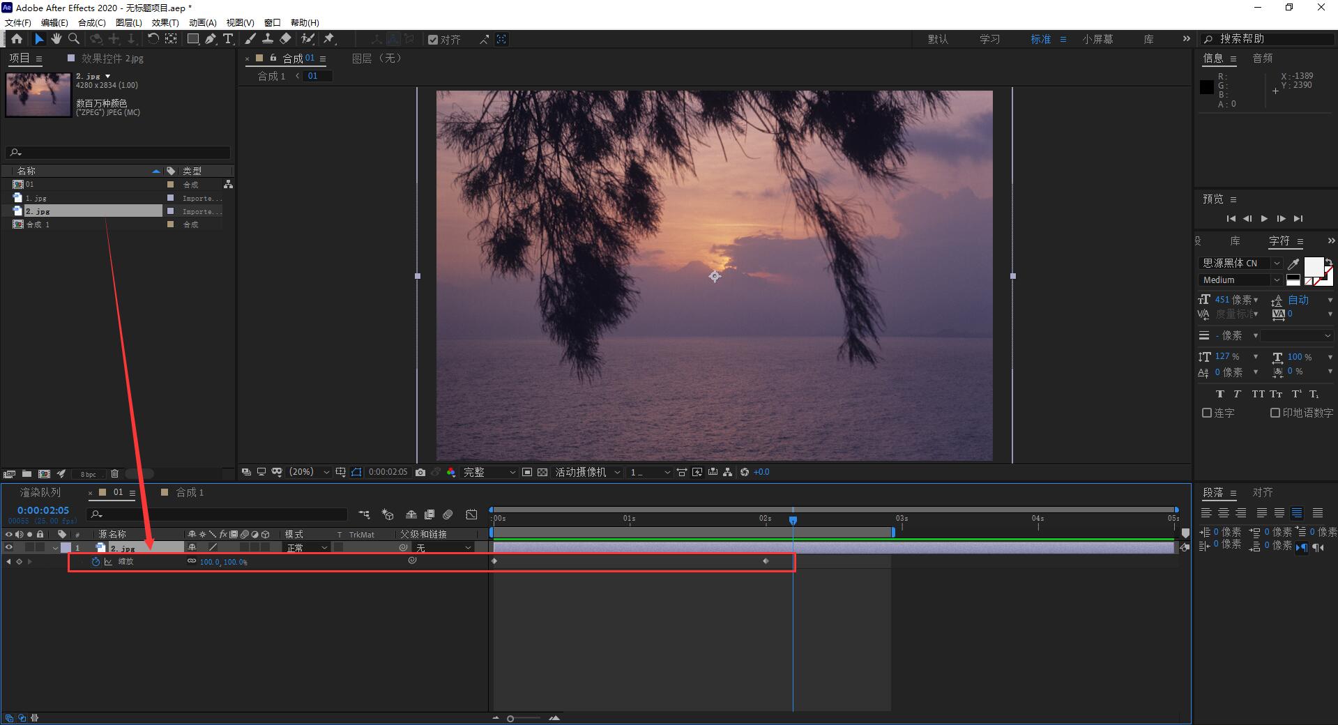The width and height of the screenshot is (1338, 725).
Task: Toggle Frame Blending switch in timeline header
Action: click(x=429, y=514)
